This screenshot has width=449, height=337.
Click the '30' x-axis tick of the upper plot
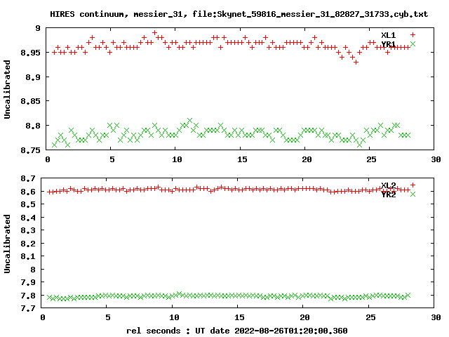click(436, 159)
